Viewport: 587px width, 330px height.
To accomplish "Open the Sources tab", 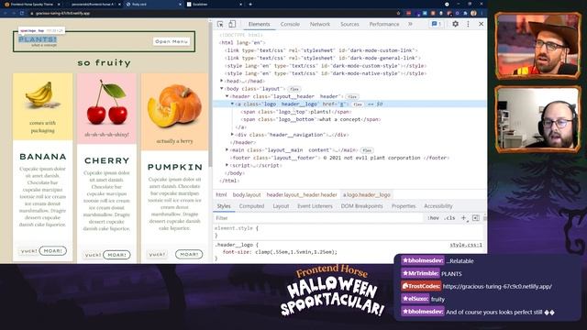I will [349, 24].
